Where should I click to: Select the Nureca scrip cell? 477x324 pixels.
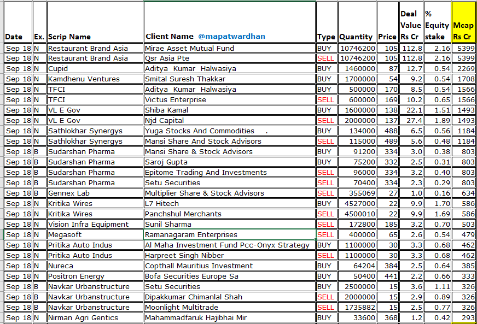click(x=95, y=266)
